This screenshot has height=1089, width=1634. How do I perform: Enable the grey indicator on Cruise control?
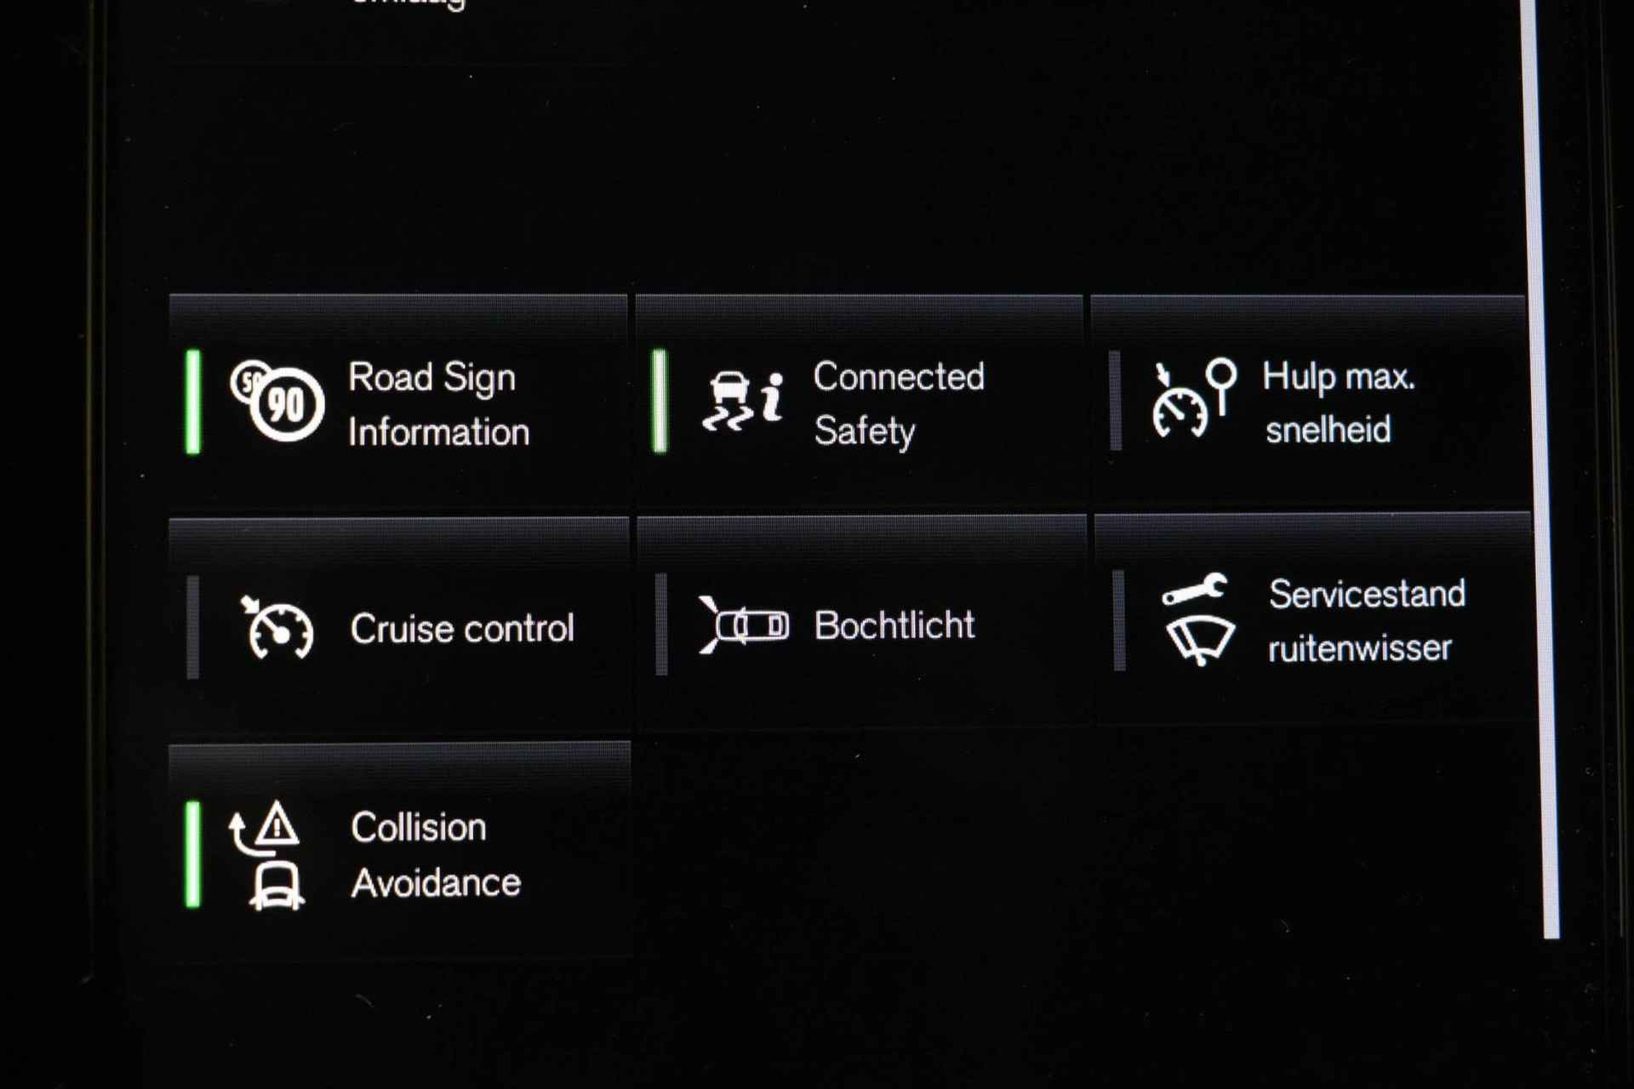point(193,627)
